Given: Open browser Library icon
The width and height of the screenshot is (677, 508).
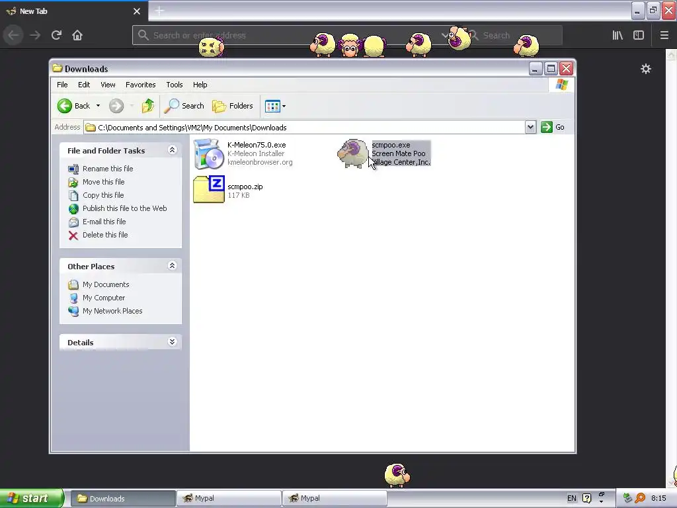Looking at the screenshot, I should pyautogui.click(x=617, y=35).
